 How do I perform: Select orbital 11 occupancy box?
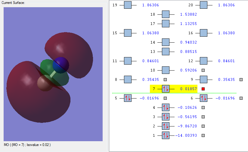[128, 61]
